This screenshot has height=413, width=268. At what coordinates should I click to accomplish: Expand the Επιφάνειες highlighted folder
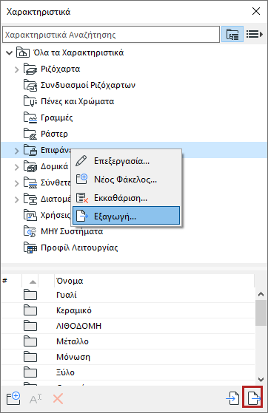point(16,151)
